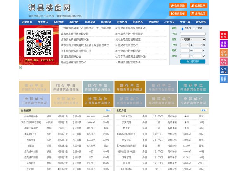Focus the maximum 价格 input field

tap(198, 56)
